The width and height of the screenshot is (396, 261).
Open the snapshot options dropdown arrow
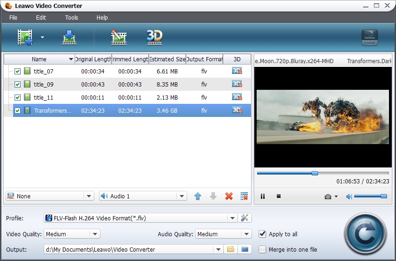pyautogui.click(x=336, y=196)
